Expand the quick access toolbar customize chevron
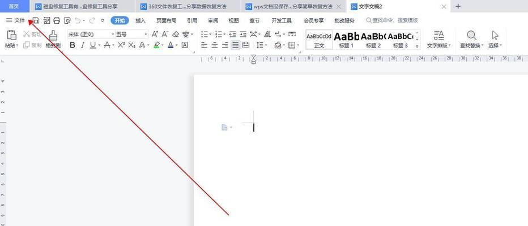This screenshot has width=528, height=226. pyautogui.click(x=103, y=20)
